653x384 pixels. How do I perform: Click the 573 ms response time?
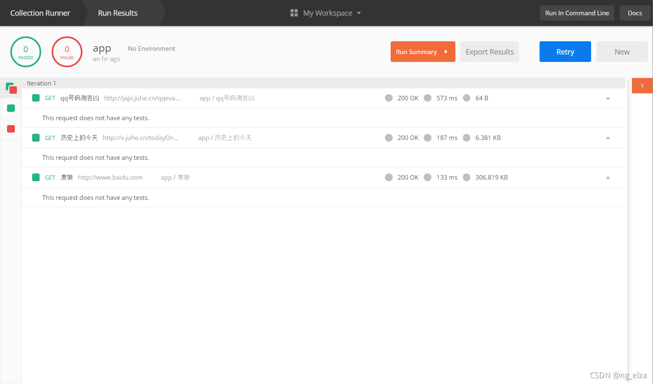pyautogui.click(x=447, y=98)
